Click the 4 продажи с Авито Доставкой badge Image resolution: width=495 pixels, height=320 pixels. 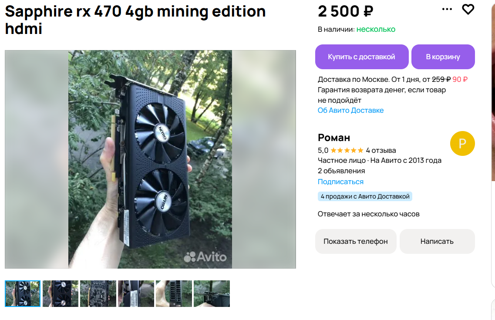(365, 196)
